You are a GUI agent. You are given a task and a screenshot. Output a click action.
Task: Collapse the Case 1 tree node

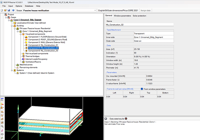coord(9,20)
